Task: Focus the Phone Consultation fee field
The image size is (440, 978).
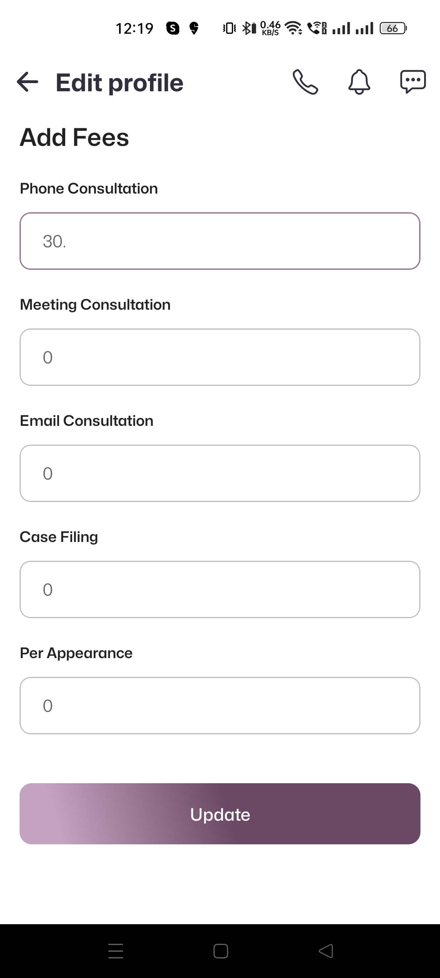Action: [220, 241]
